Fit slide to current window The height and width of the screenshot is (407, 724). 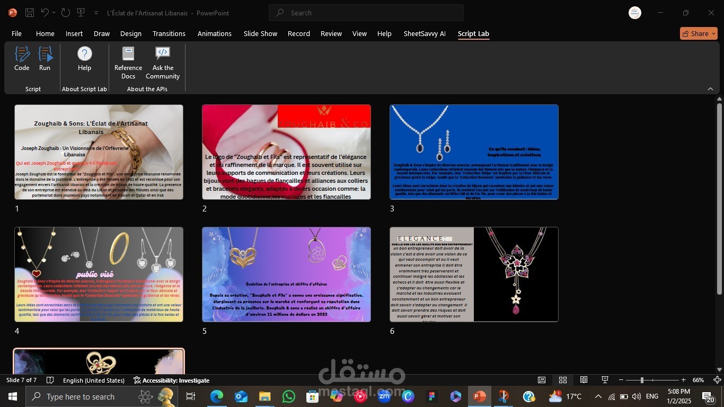click(717, 381)
